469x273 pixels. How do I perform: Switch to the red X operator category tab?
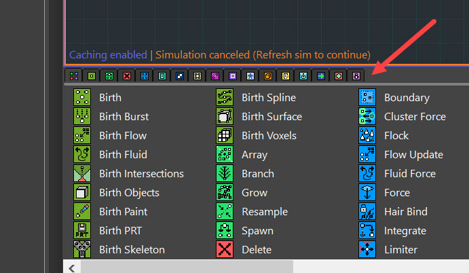(x=127, y=76)
